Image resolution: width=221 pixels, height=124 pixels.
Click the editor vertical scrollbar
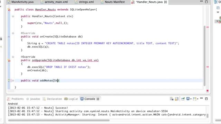coord(204,56)
